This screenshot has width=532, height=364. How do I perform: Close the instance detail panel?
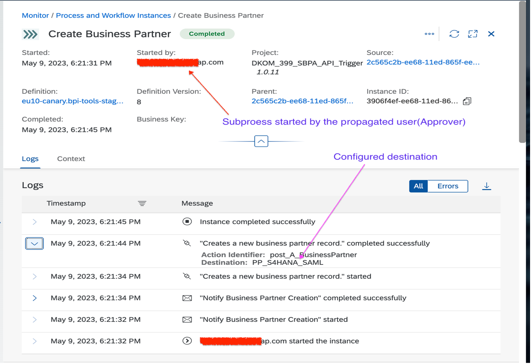point(491,34)
